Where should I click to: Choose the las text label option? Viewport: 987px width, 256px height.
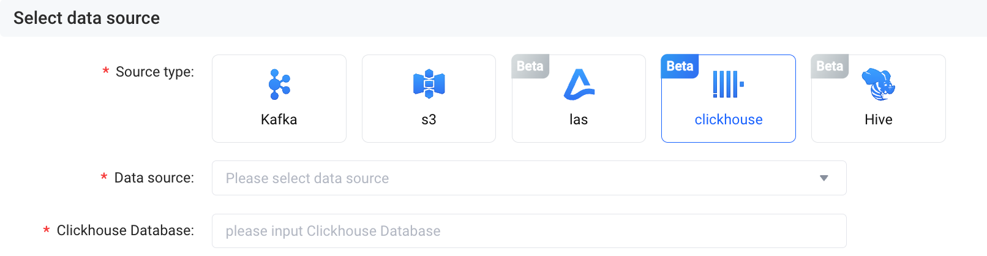579,119
